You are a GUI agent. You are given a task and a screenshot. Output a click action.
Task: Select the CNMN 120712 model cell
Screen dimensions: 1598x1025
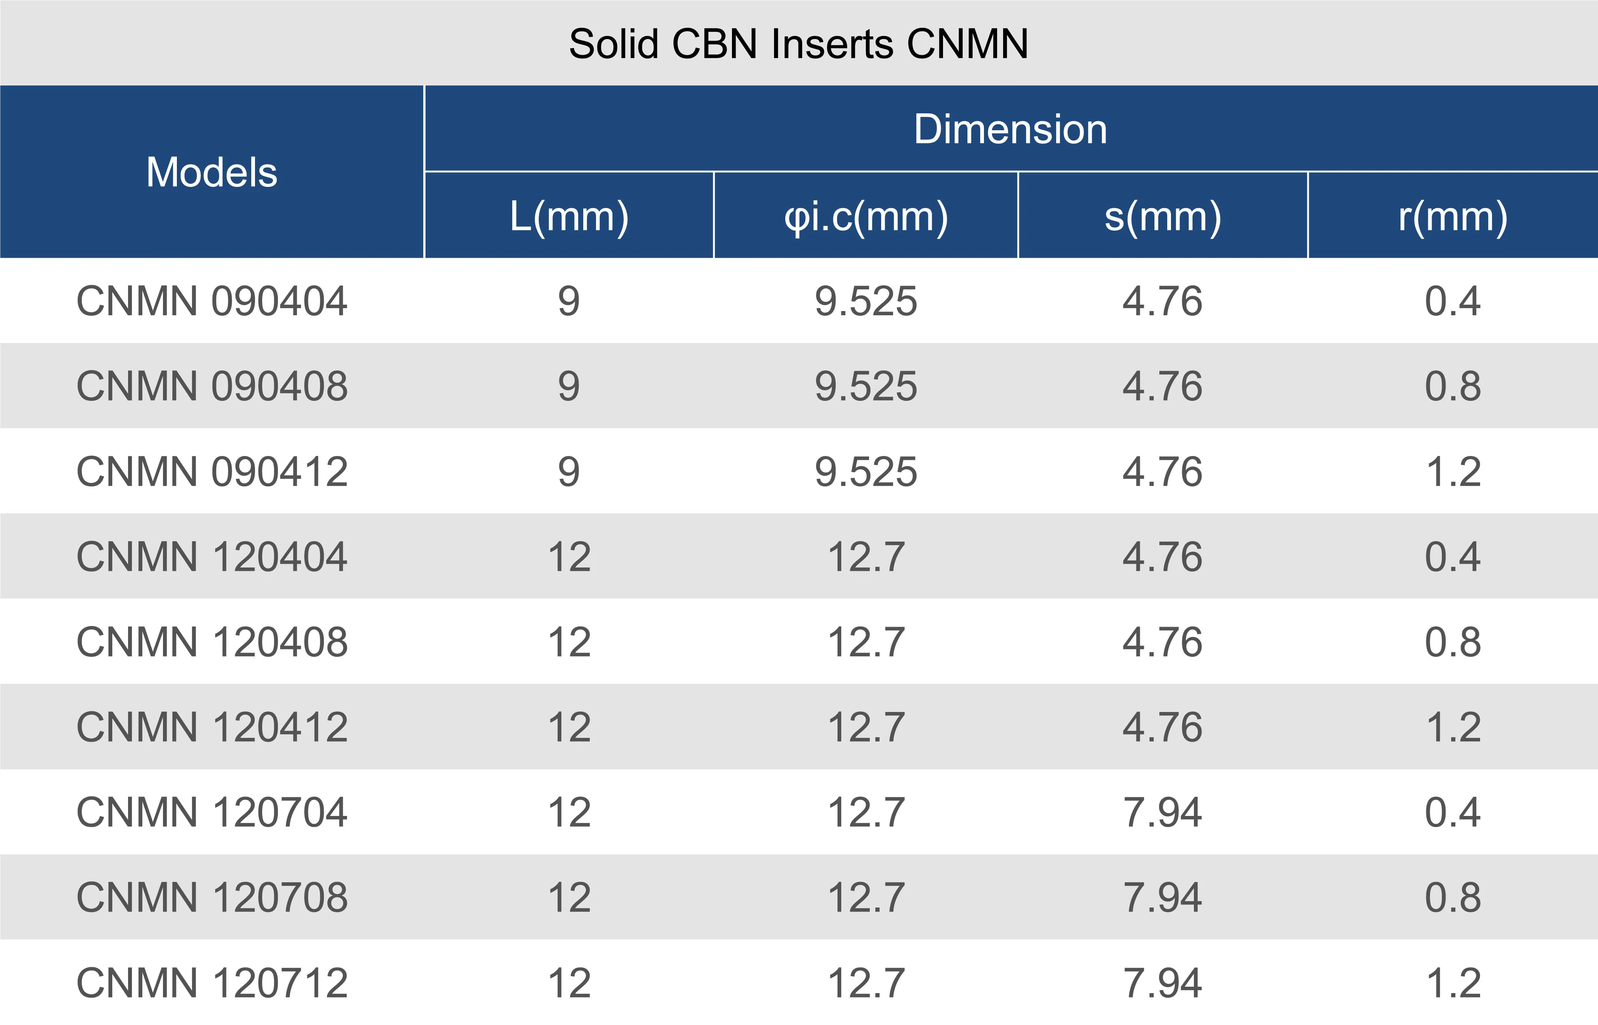(x=212, y=983)
